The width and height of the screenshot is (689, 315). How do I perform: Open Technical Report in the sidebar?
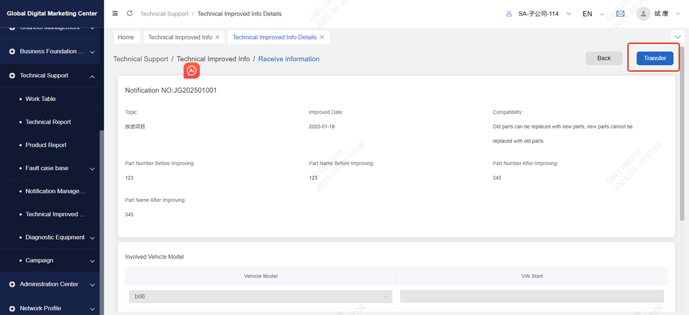tap(48, 122)
